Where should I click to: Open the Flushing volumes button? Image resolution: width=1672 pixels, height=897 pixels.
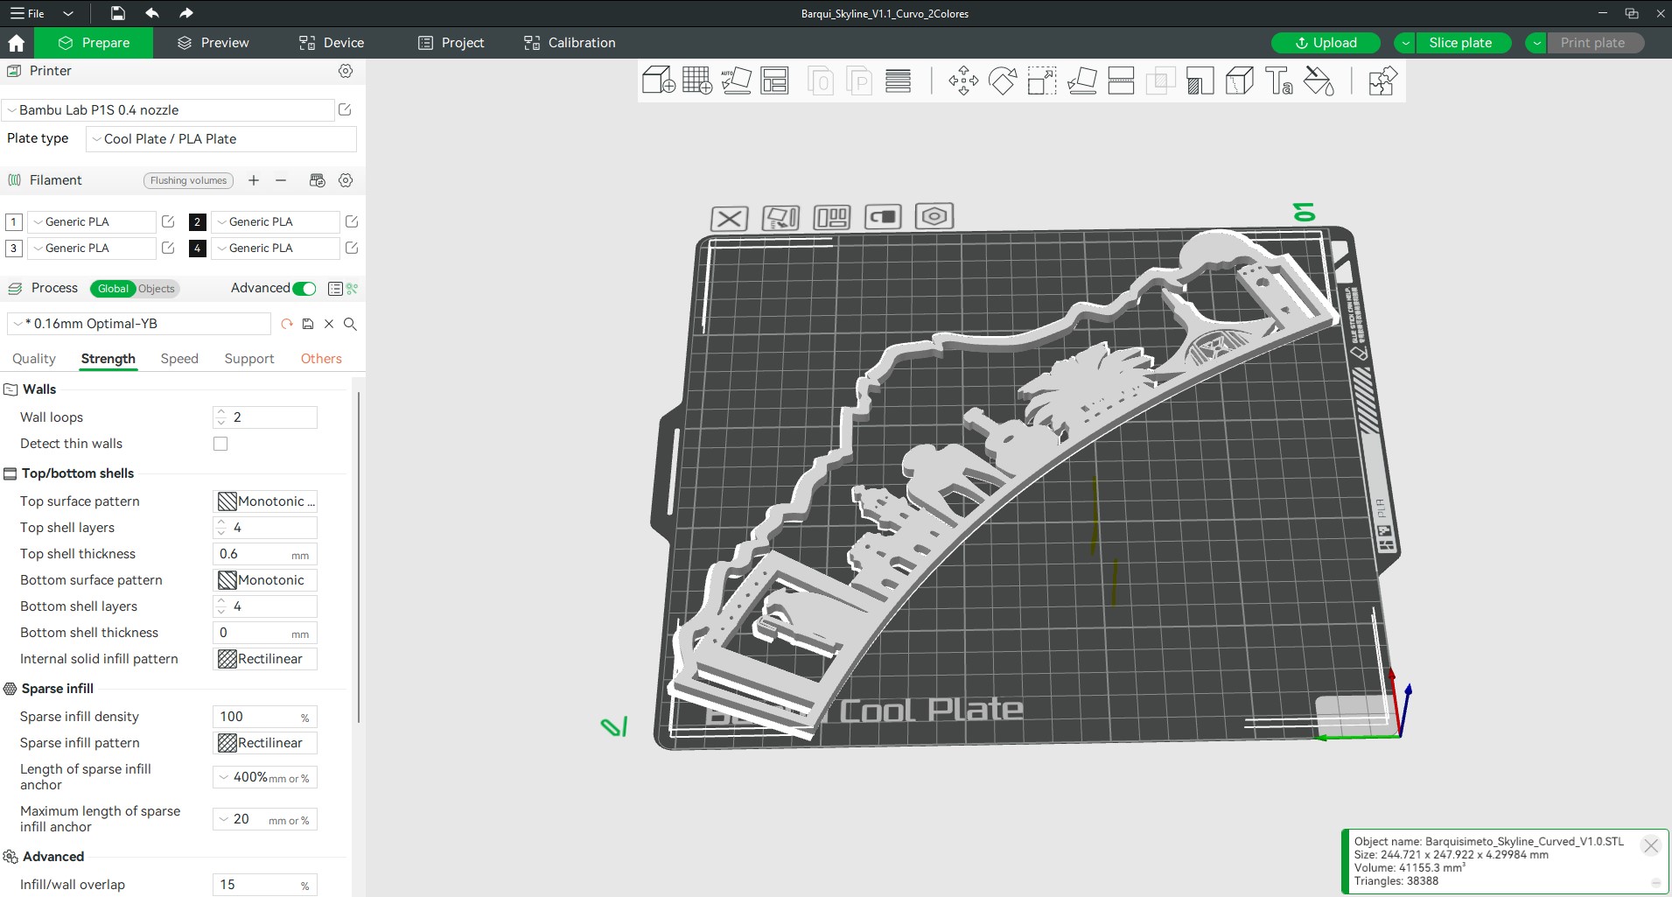188,180
